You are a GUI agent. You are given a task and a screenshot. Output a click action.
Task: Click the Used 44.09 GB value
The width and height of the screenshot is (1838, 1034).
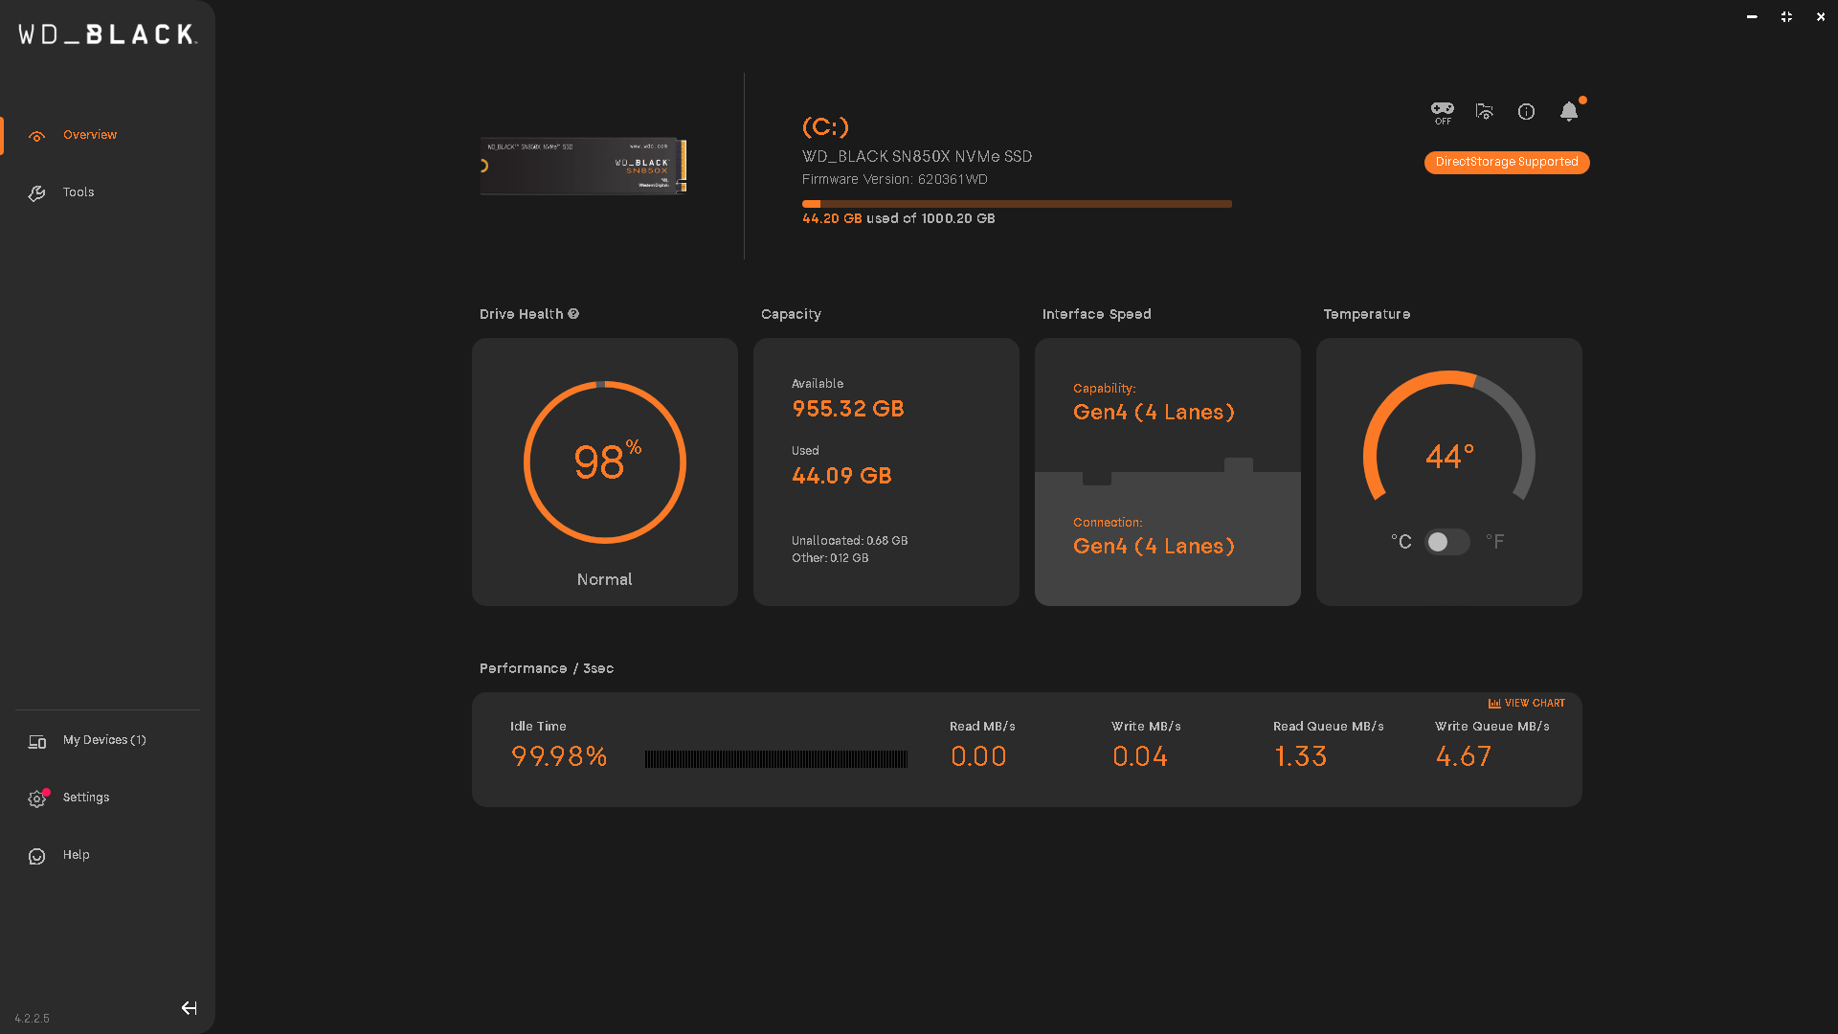pos(841,476)
